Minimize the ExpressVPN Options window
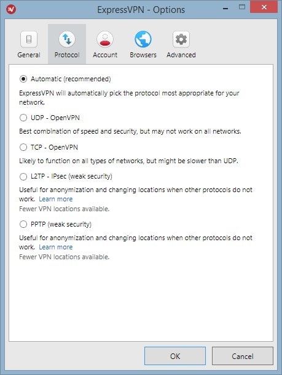282x375 pixels. (225, 9)
